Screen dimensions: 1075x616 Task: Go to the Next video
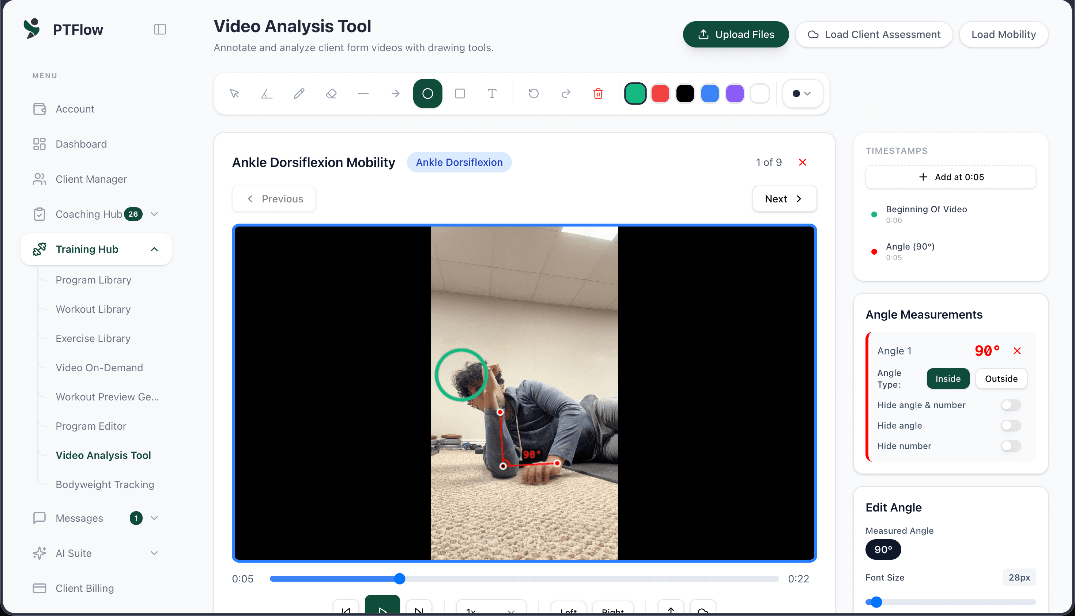tap(784, 199)
